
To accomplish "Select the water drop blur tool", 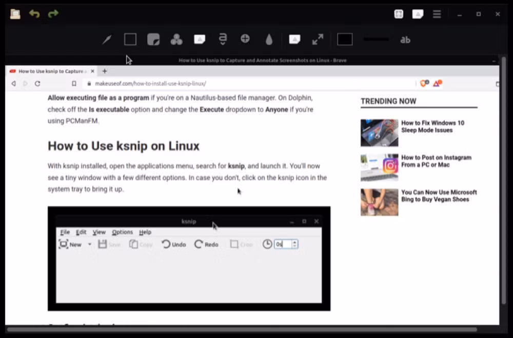I will [x=269, y=40].
